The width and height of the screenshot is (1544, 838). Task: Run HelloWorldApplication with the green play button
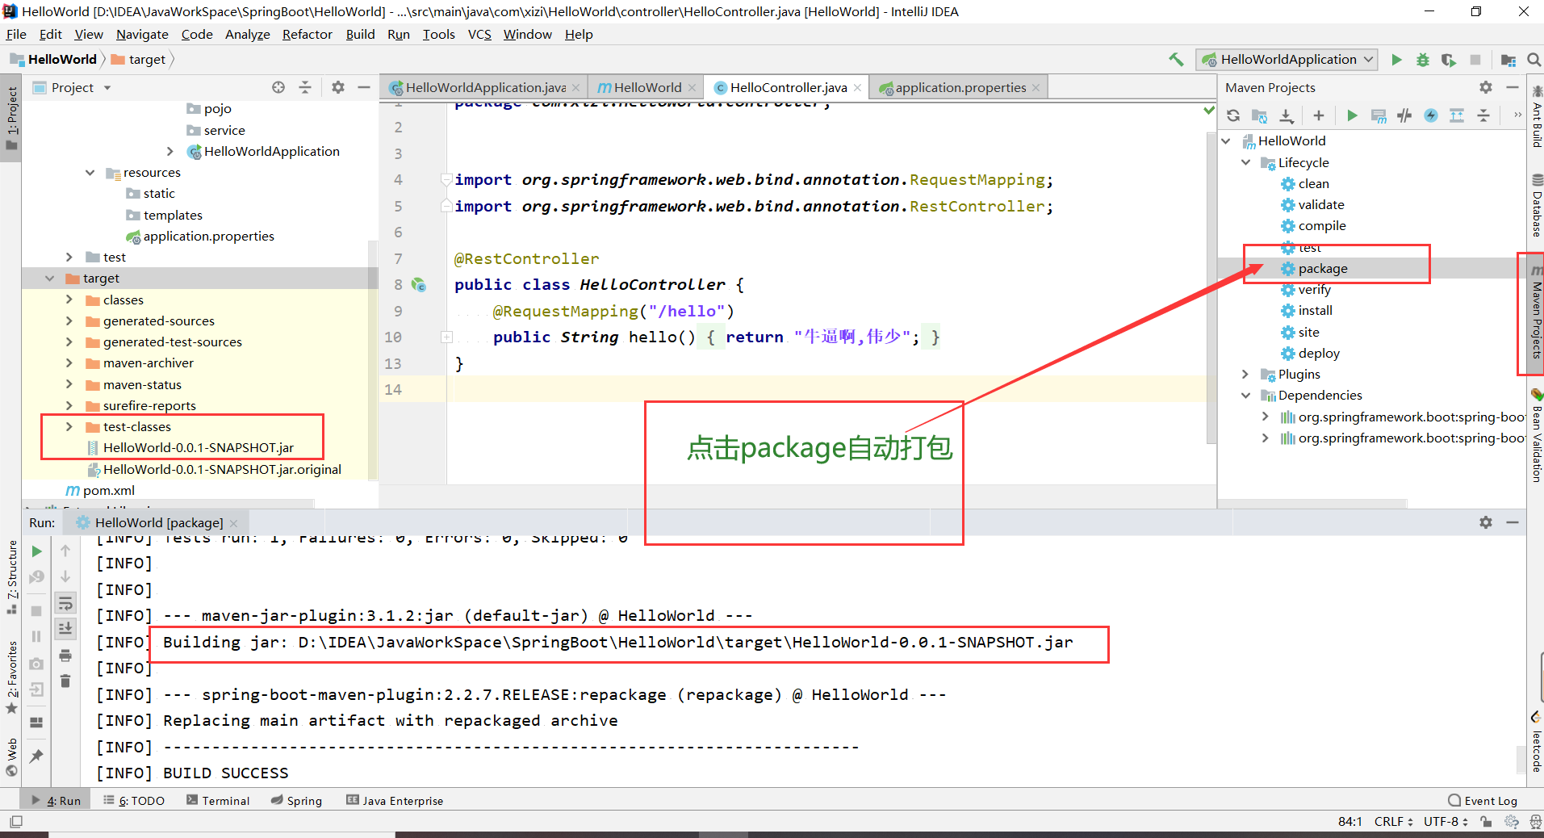[x=1396, y=60]
